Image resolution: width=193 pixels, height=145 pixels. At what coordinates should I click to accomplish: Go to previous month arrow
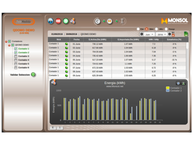click(x=142, y=34)
